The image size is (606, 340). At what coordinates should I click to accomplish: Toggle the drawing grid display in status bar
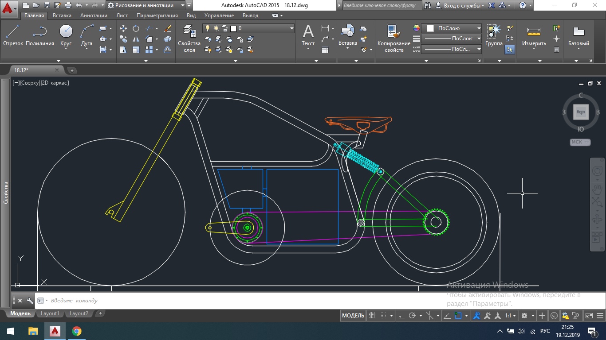click(373, 316)
